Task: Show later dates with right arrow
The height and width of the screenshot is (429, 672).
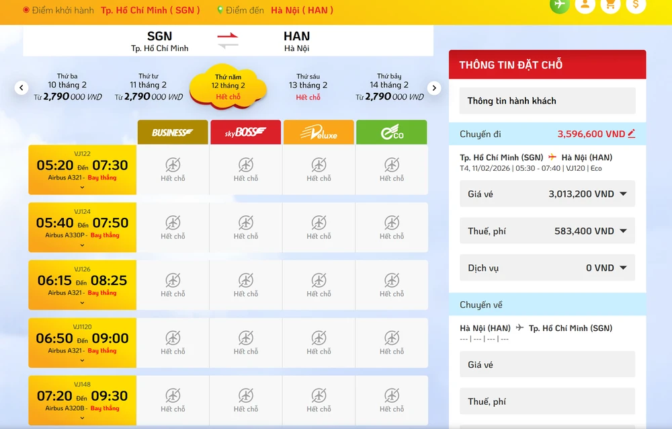Action: [434, 87]
